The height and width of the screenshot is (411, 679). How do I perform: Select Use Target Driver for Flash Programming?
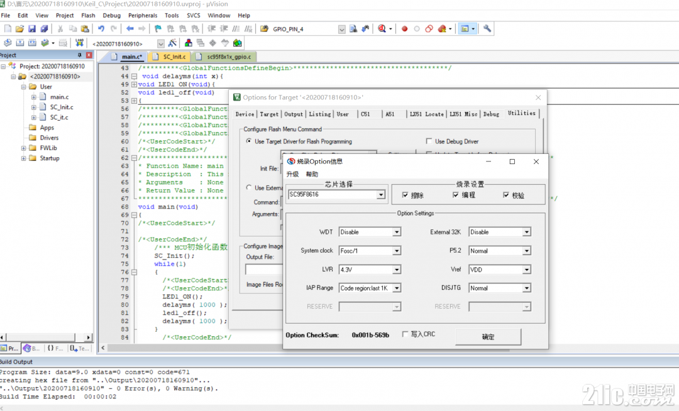click(x=248, y=141)
